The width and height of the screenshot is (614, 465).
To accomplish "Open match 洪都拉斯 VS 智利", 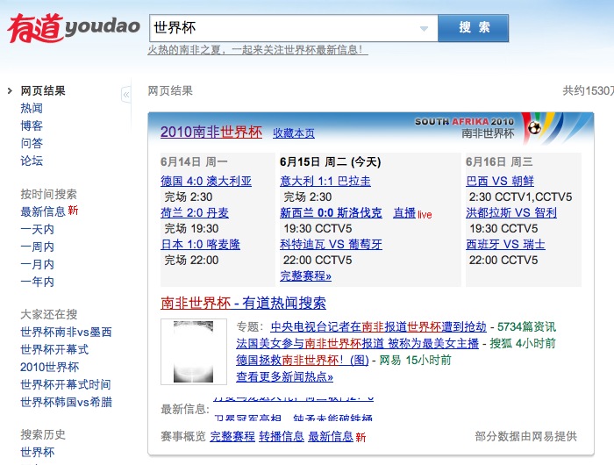I will 511,212.
